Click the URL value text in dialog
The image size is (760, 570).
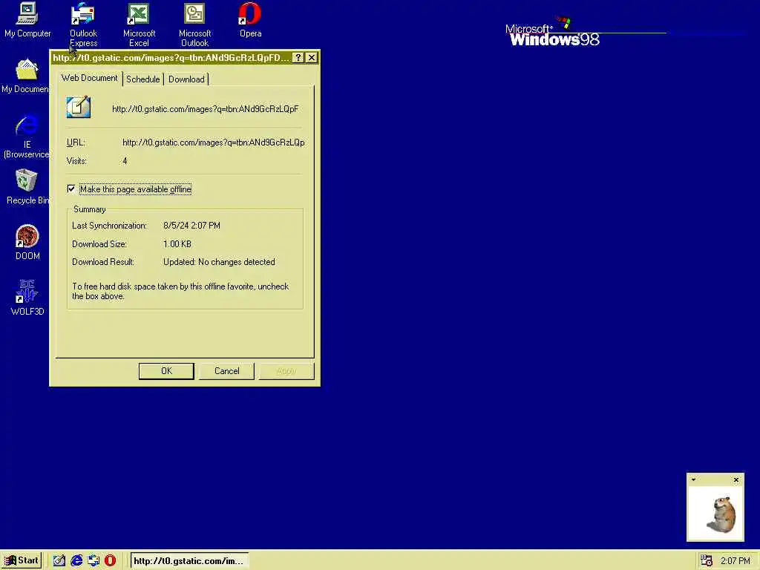point(213,142)
